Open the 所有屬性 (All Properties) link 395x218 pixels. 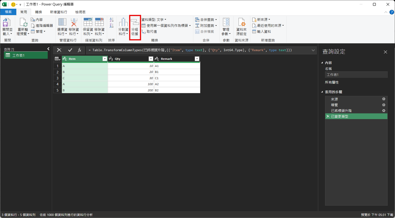[x=332, y=82]
